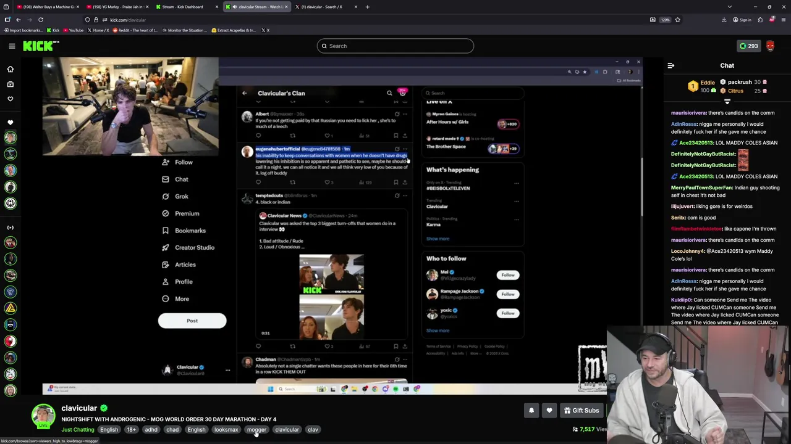
Task: Open Browse icon in the Kick sidebar
Action: pyautogui.click(x=10, y=84)
